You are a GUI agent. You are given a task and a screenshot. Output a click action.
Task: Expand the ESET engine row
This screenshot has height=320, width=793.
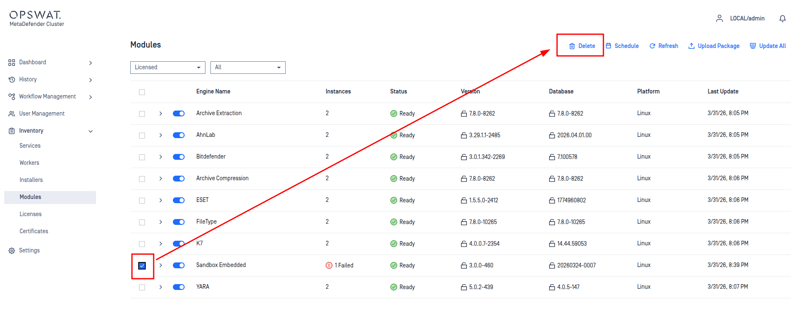click(x=161, y=200)
